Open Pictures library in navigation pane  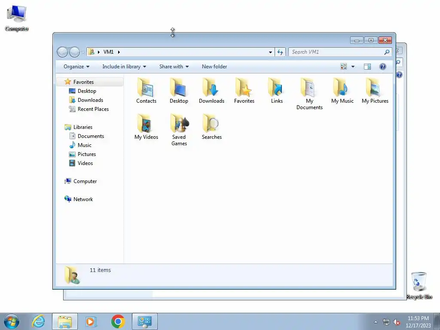coord(87,154)
